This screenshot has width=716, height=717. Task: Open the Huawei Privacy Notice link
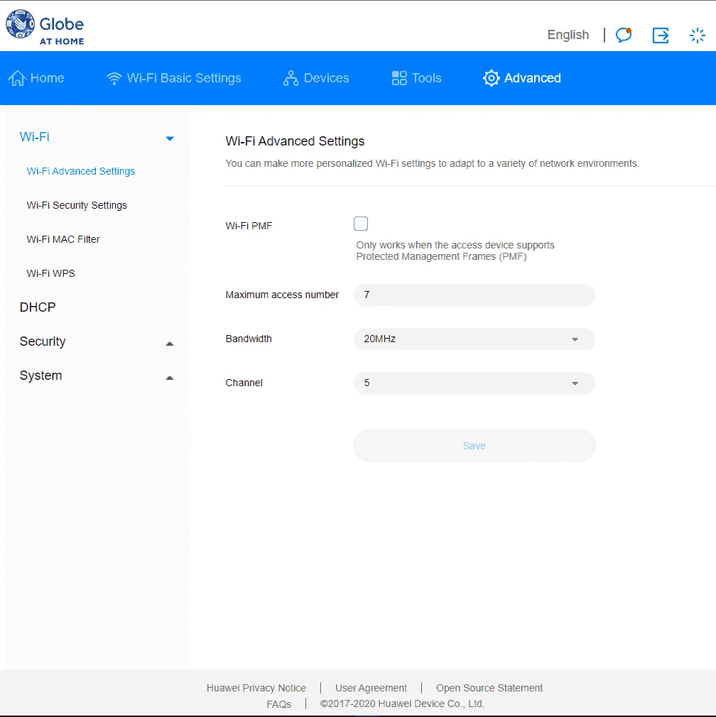coord(256,688)
